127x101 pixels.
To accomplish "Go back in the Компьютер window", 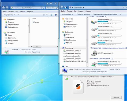I will [62, 7].
